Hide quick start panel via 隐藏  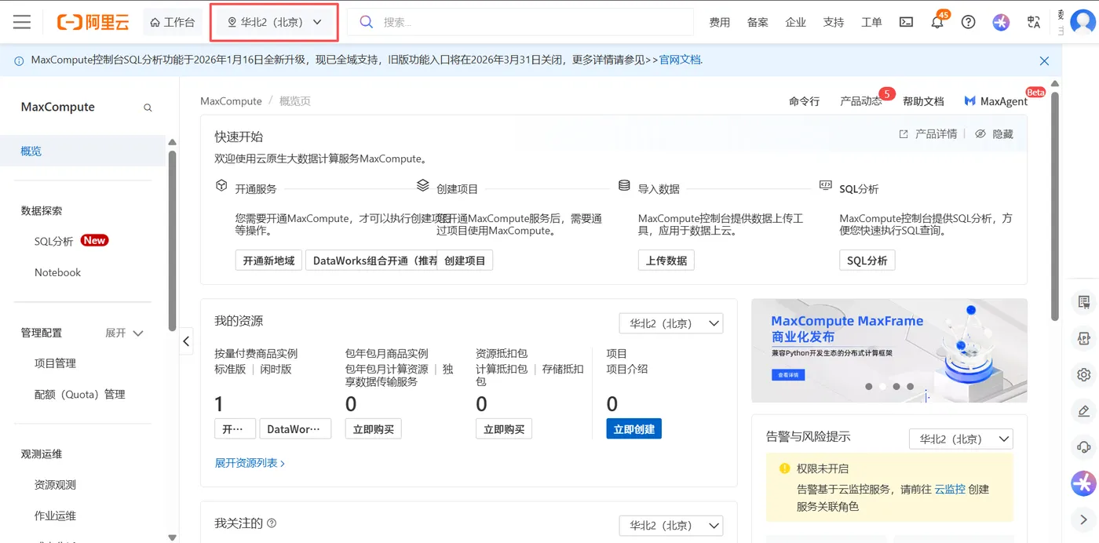[x=994, y=134]
